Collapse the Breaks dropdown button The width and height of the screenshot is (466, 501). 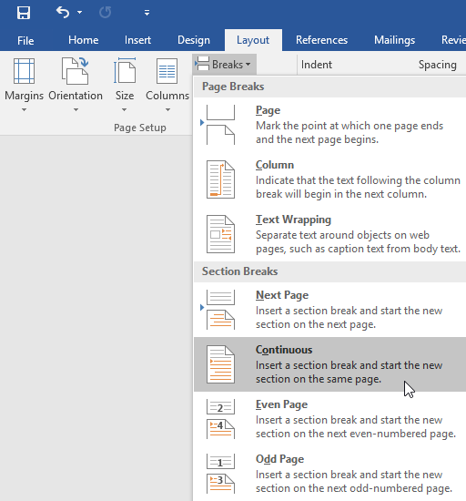tap(225, 65)
